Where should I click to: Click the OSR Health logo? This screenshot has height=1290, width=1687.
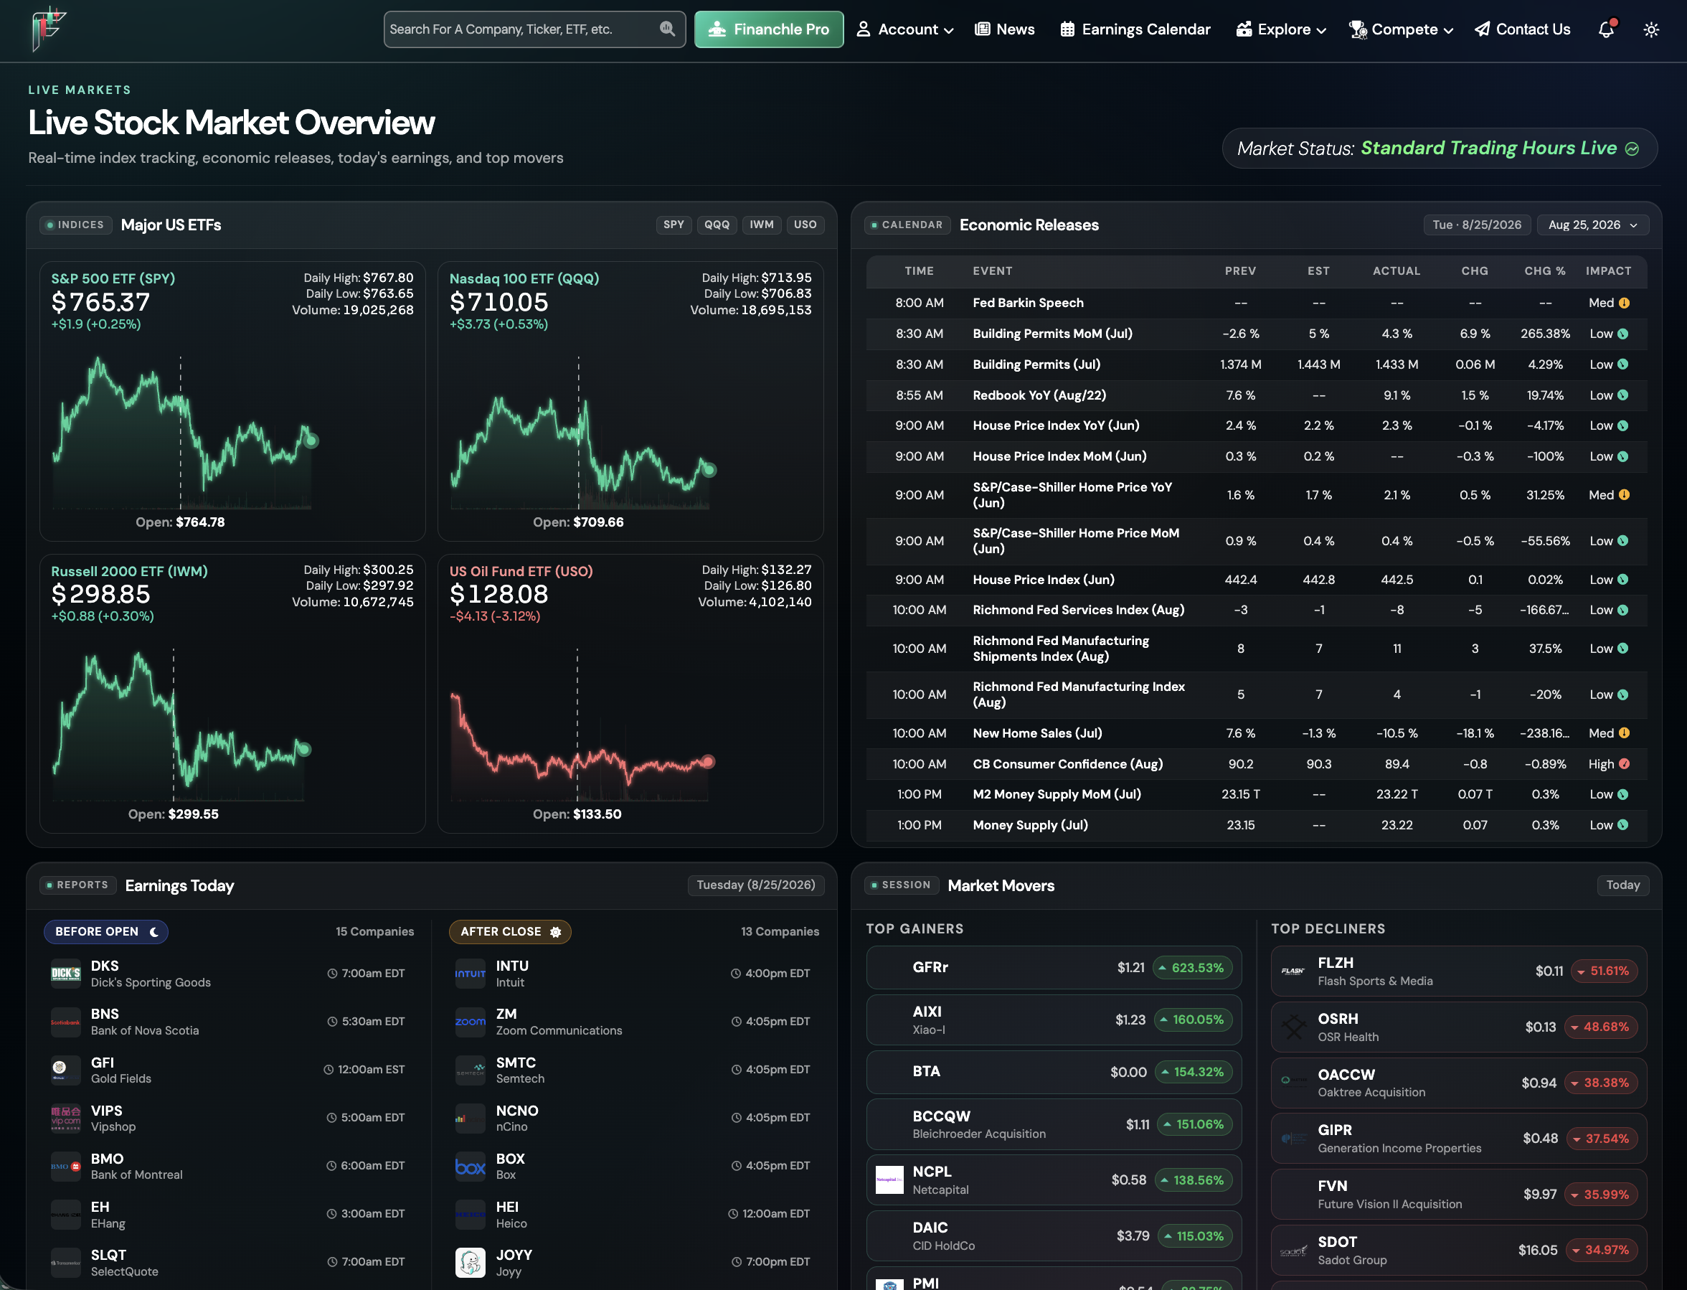pos(1294,1027)
